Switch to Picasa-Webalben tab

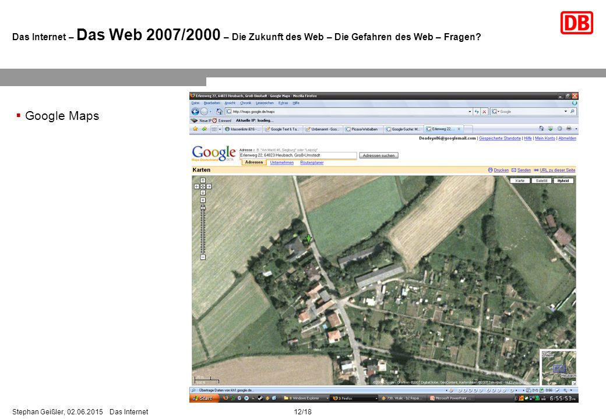pos(363,129)
